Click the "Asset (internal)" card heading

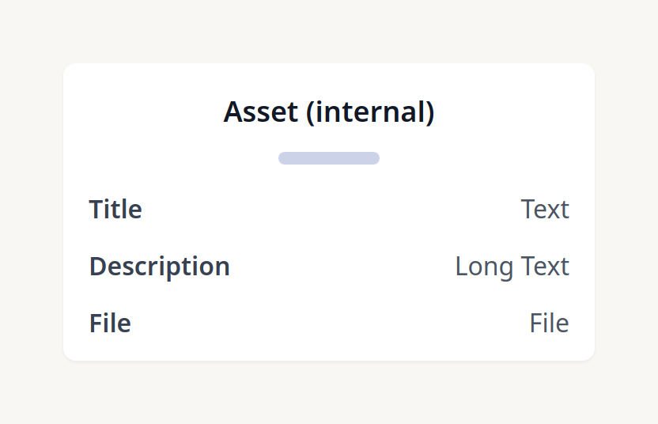(x=329, y=112)
